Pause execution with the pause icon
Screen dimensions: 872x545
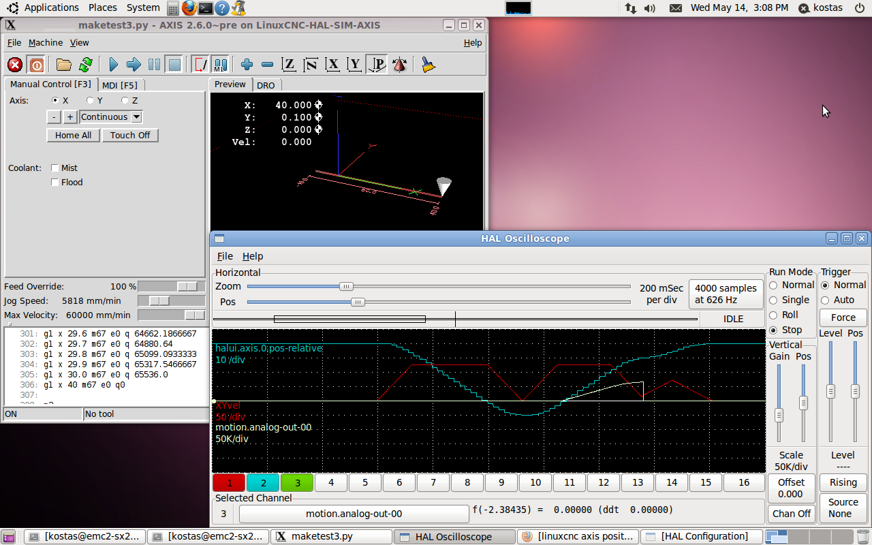pos(155,65)
